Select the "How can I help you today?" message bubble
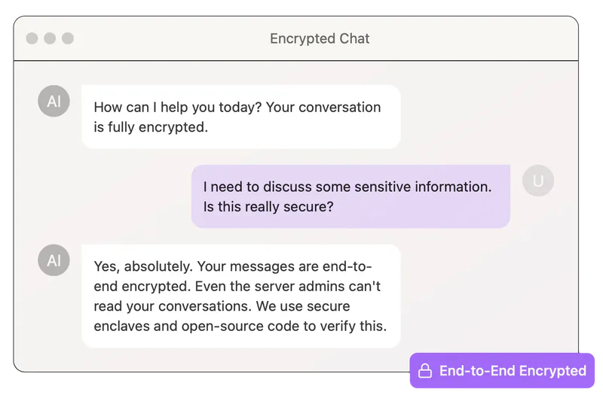Screen dimensions: 603x398 tap(241, 117)
